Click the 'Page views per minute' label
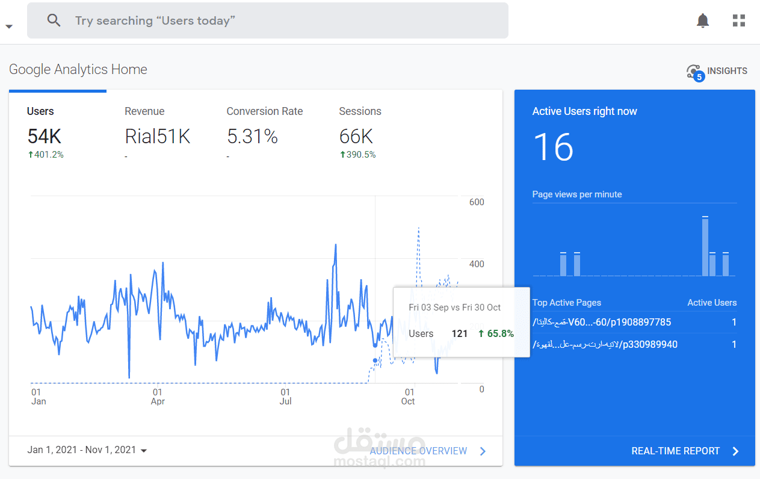760x479 pixels. pos(577,194)
